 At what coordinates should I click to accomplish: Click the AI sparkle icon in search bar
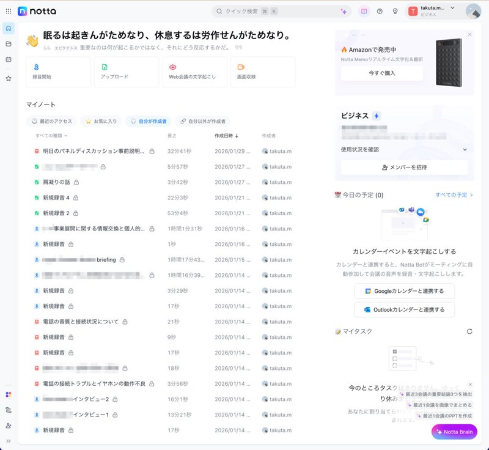pyautogui.click(x=344, y=11)
